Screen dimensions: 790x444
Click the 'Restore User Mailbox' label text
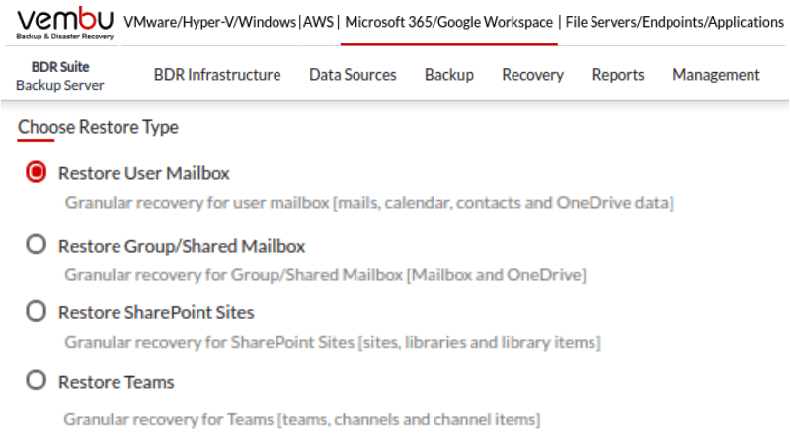pyautogui.click(x=144, y=173)
